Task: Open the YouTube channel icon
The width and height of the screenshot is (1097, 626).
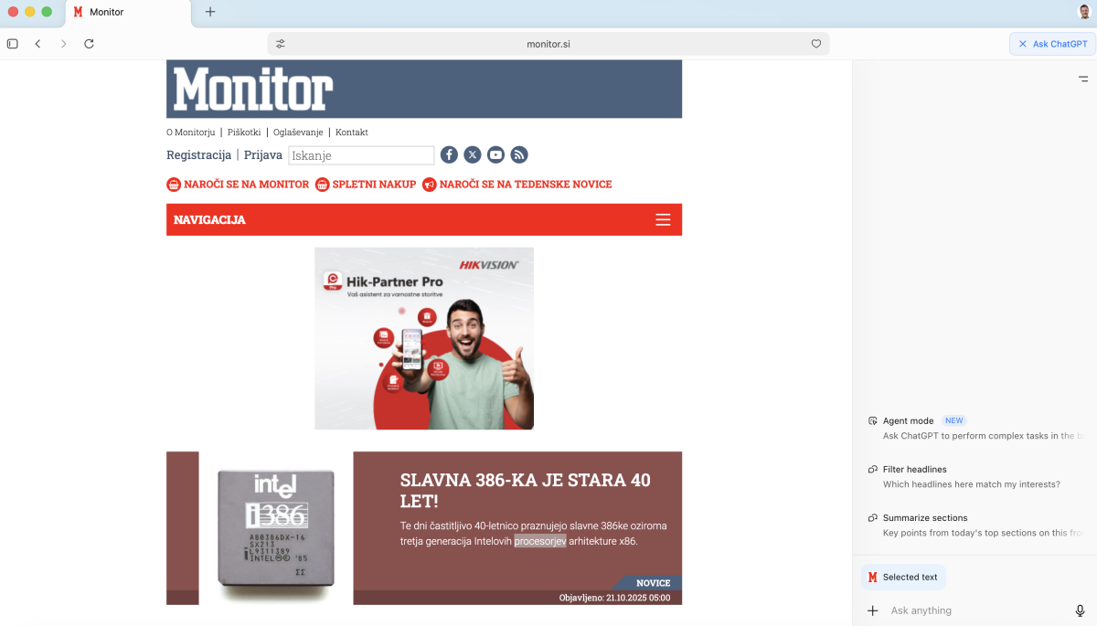Action: coord(495,155)
